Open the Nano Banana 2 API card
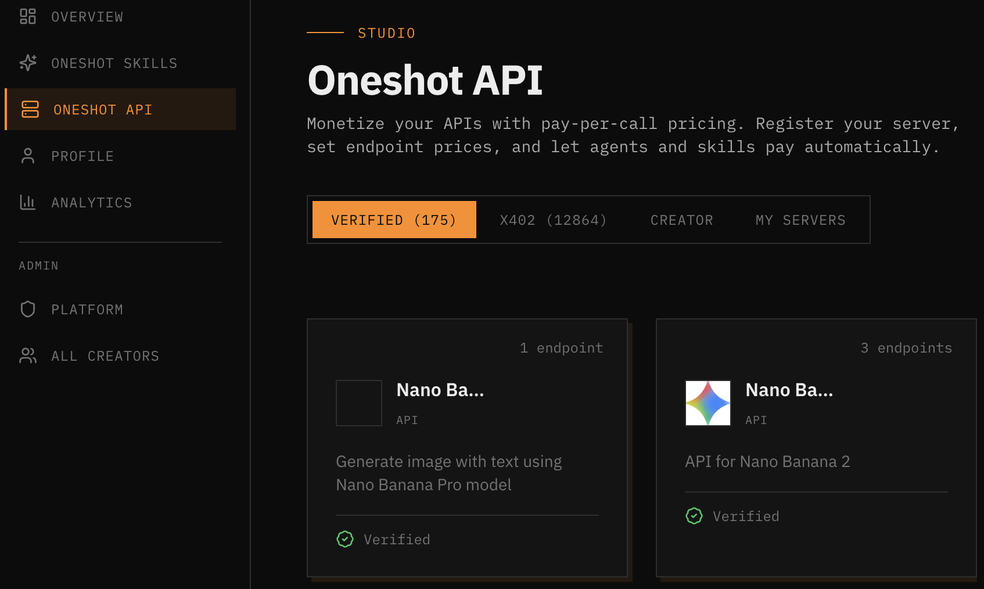Image resolution: width=984 pixels, height=589 pixels. 816,441
